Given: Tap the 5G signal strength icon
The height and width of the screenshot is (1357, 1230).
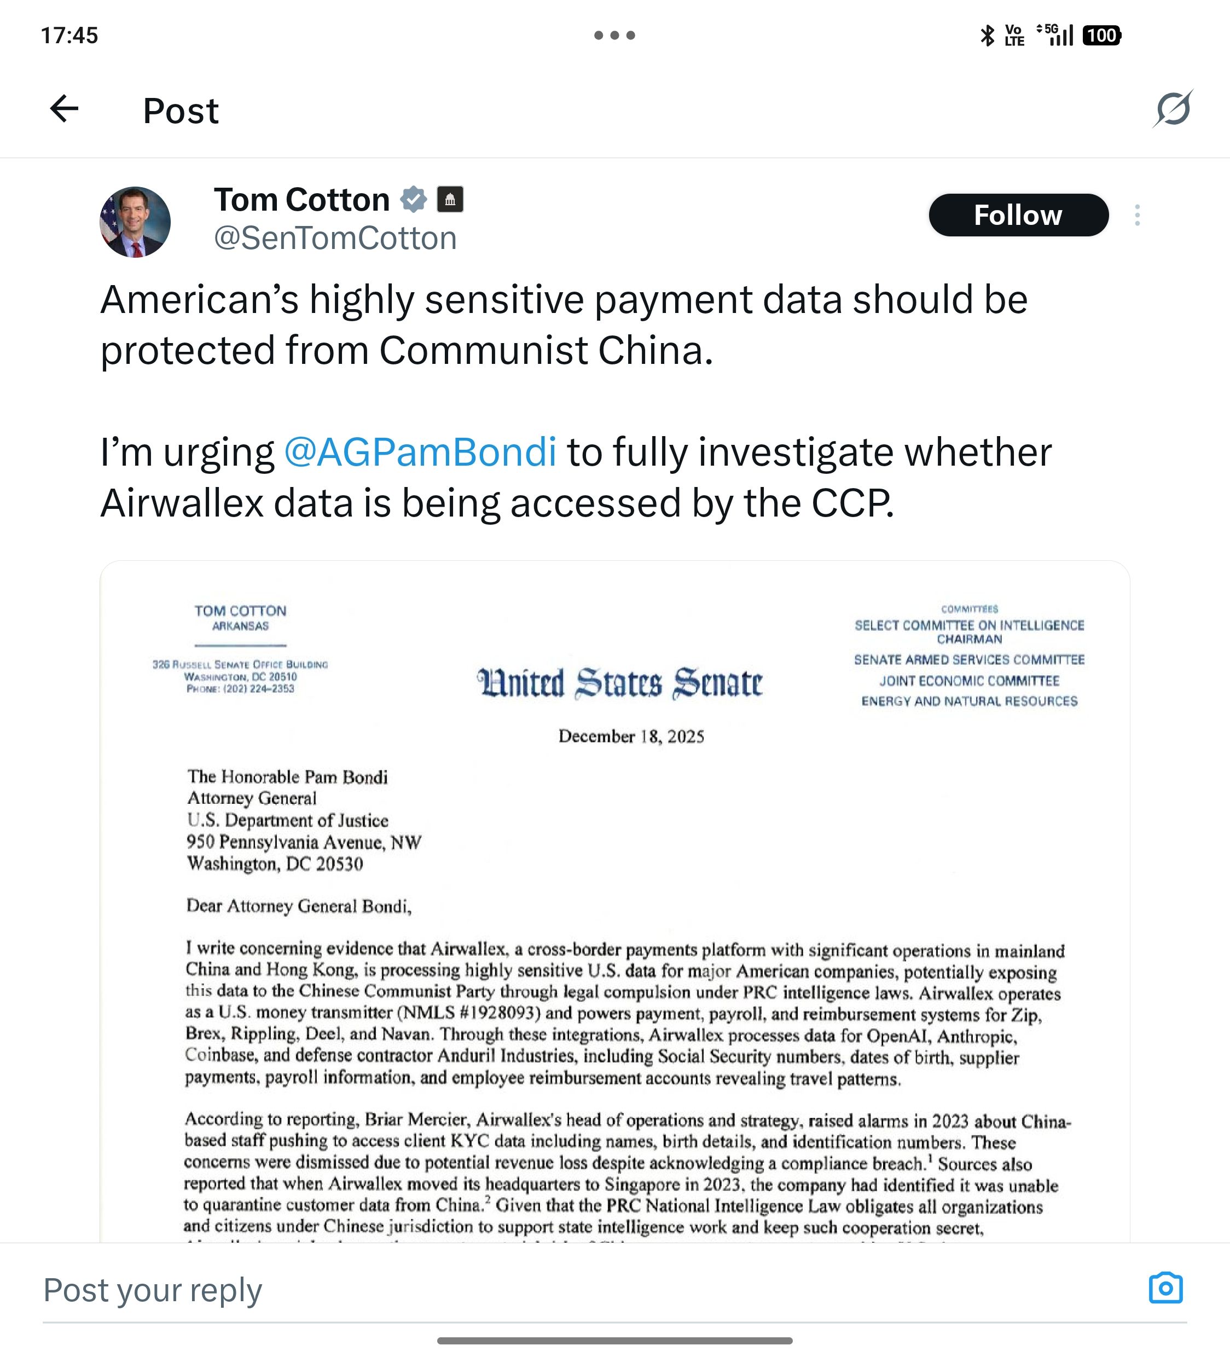Looking at the screenshot, I should point(1055,35).
